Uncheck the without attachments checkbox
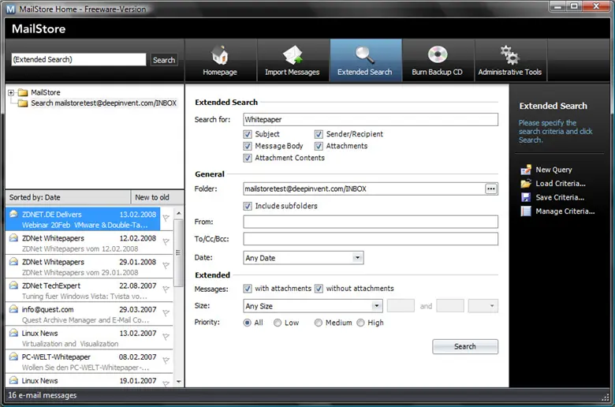 coord(319,289)
